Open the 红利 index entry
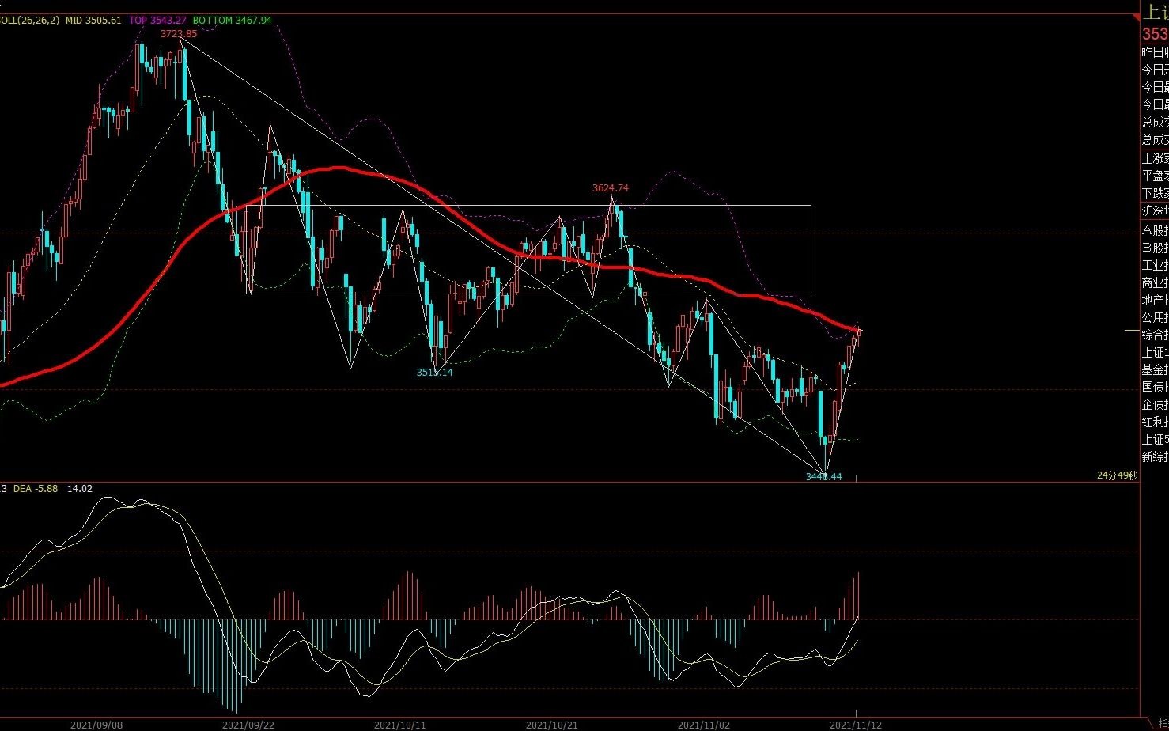 click(1155, 422)
